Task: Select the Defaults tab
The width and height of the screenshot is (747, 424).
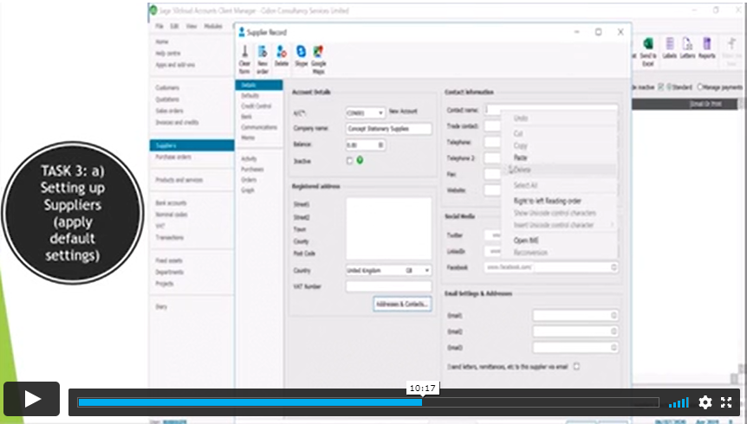Action: (x=250, y=96)
